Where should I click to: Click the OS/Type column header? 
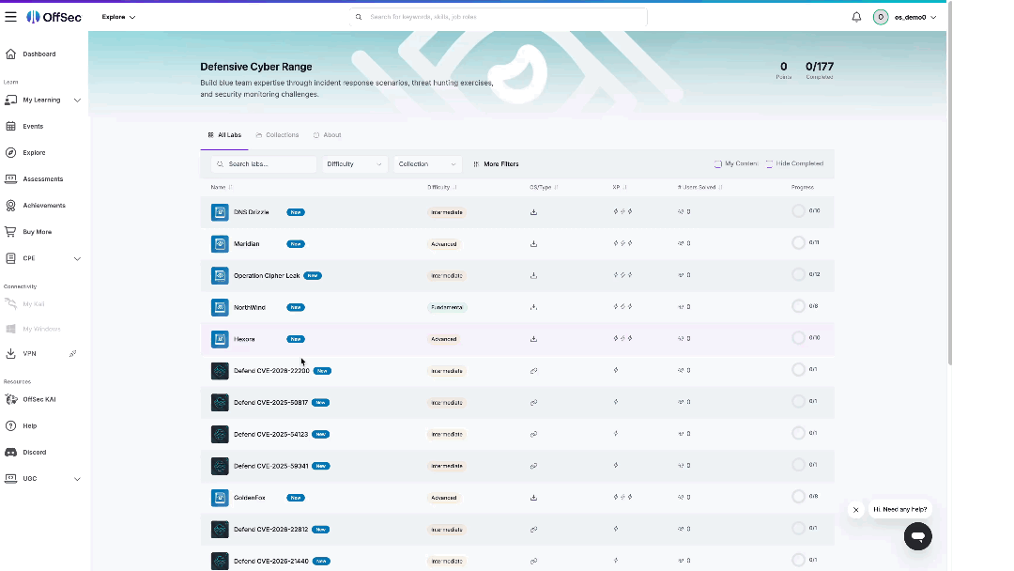544,188
